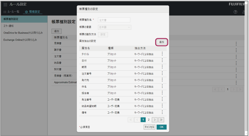
Task: Click the 抽出方法 column header
Action: point(140,48)
